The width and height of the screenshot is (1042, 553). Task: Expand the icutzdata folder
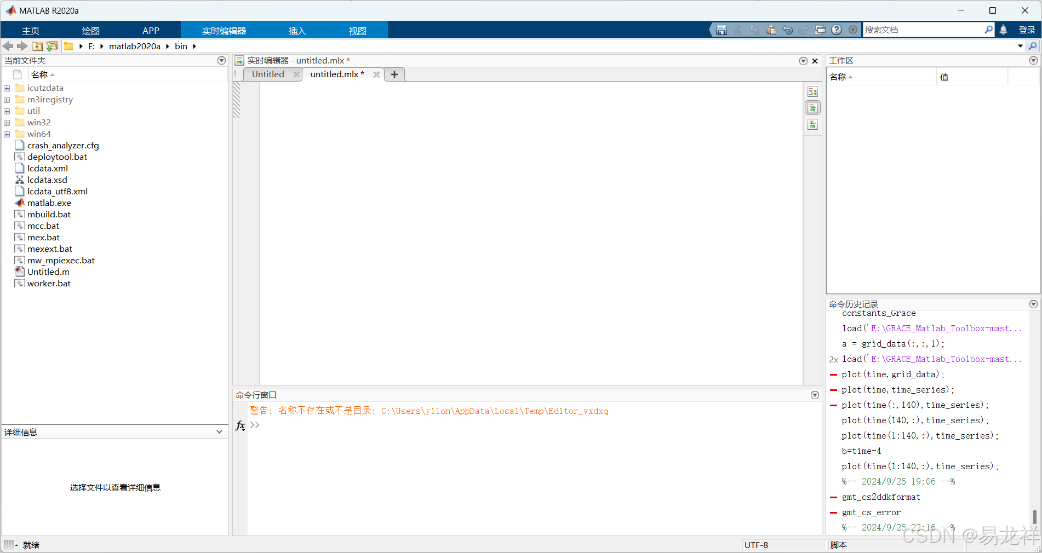(x=7, y=88)
